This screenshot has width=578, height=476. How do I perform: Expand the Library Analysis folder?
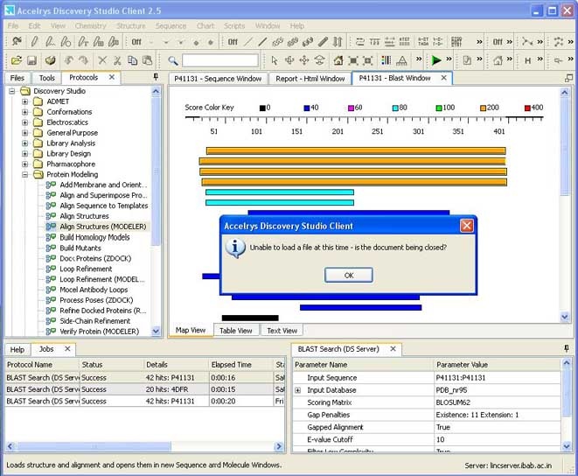coord(24,143)
